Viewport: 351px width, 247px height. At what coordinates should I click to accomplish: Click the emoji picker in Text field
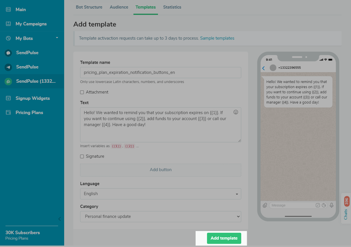(236, 112)
